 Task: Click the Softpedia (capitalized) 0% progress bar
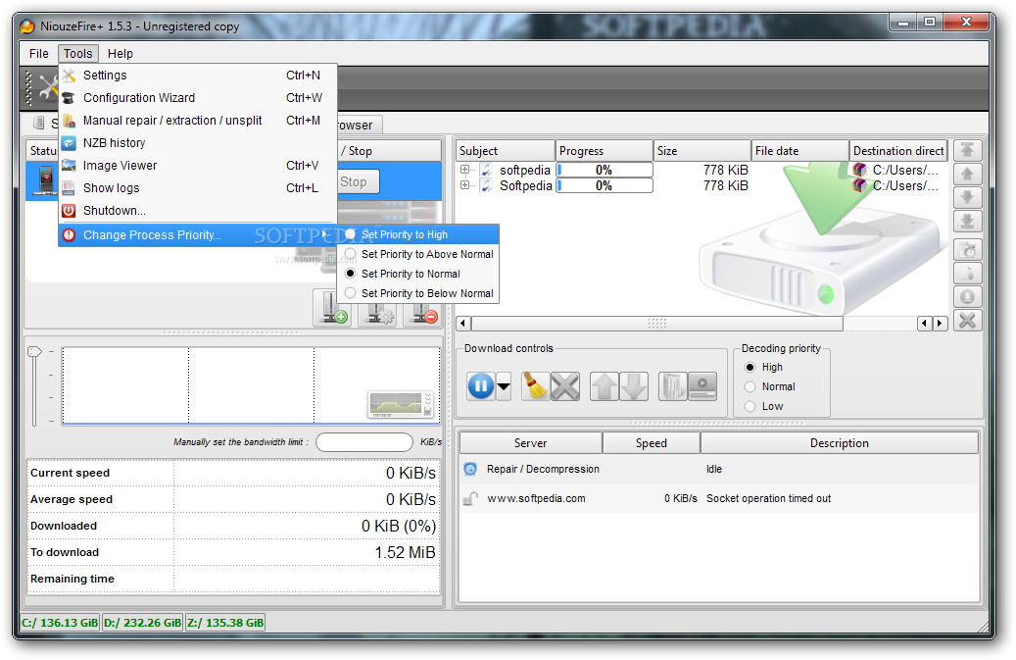[x=605, y=185]
